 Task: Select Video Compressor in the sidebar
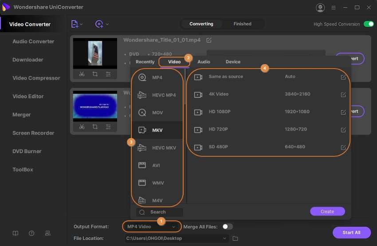coord(36,78)
